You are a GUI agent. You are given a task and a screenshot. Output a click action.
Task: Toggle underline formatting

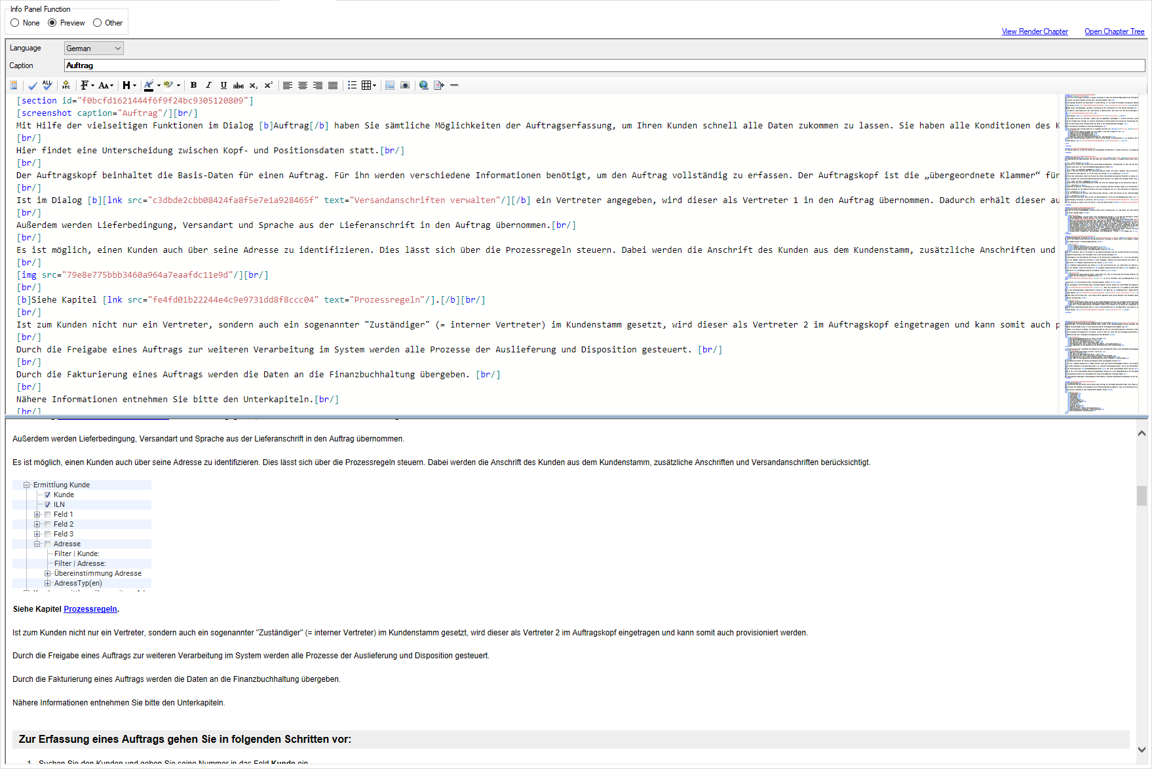point(223,85)
